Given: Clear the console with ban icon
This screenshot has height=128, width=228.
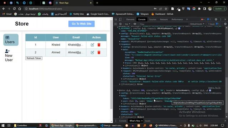Looking at the screenshot, I should pyautogui.click(x=120, y=24).
